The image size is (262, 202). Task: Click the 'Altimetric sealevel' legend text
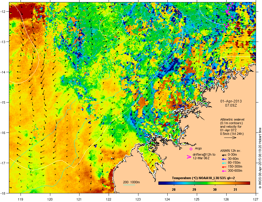pos(232,119)
